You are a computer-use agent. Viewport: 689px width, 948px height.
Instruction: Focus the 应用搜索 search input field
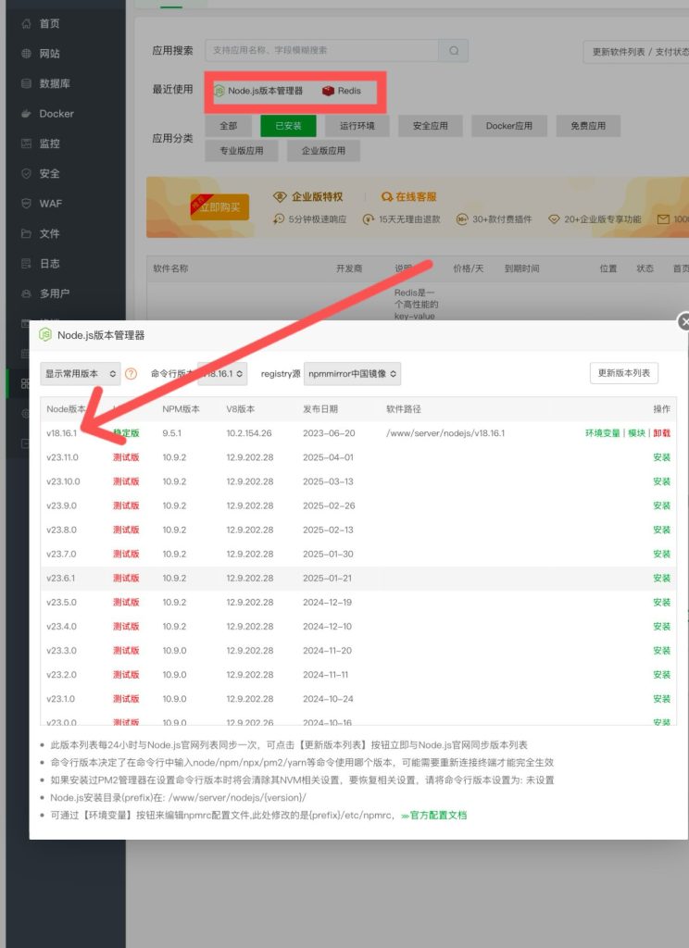(x=322, y=51)
